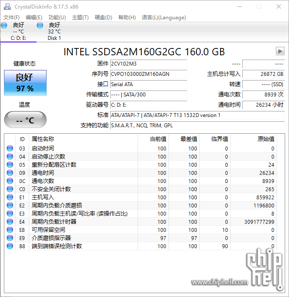Select the Disk 1 status orb

[40, 26]
